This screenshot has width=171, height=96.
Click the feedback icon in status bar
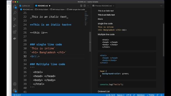point(158,95)
